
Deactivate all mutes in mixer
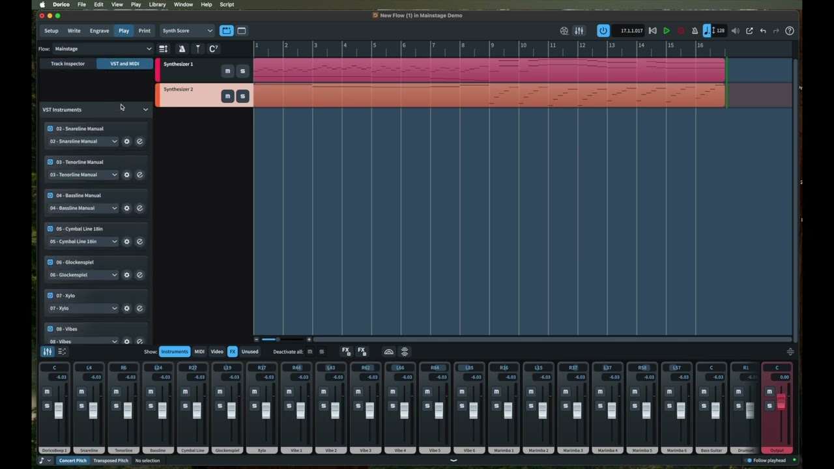point(309,352)
